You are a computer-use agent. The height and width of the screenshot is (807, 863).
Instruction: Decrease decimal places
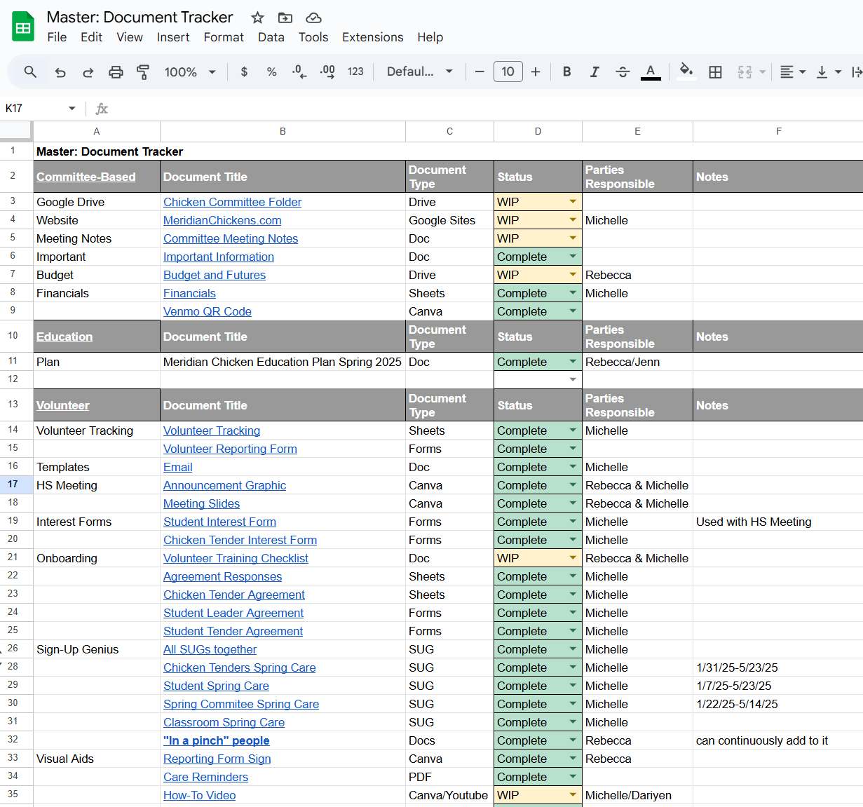[299, 72]
